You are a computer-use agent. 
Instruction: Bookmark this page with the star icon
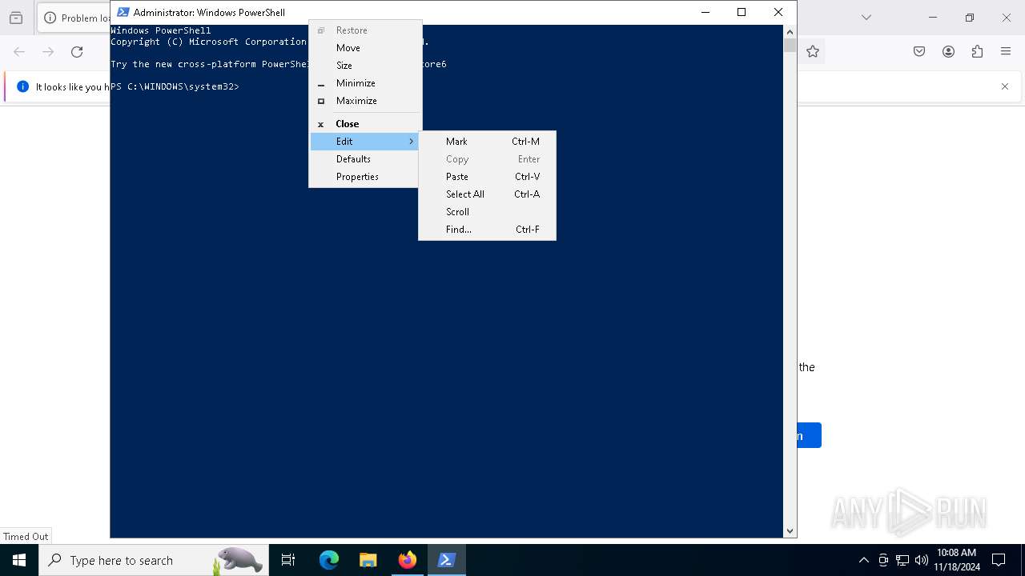click(813, 52)
